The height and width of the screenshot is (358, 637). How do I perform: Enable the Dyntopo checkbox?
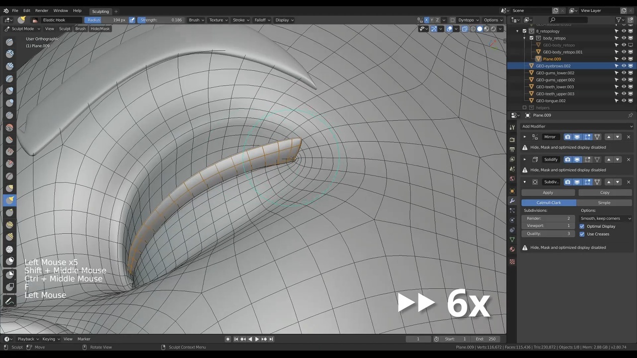pos(452,20)
